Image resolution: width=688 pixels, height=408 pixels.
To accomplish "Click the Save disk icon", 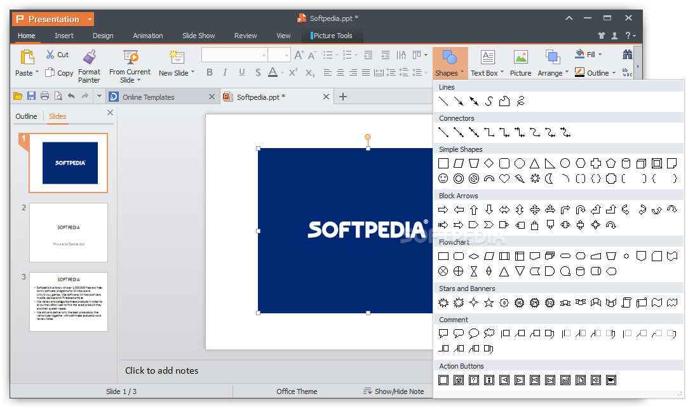I will coord(31,96).
